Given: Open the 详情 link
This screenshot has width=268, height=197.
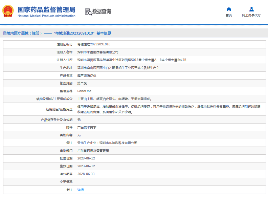Looking at the screenshot, I should (x=81, y=190).
